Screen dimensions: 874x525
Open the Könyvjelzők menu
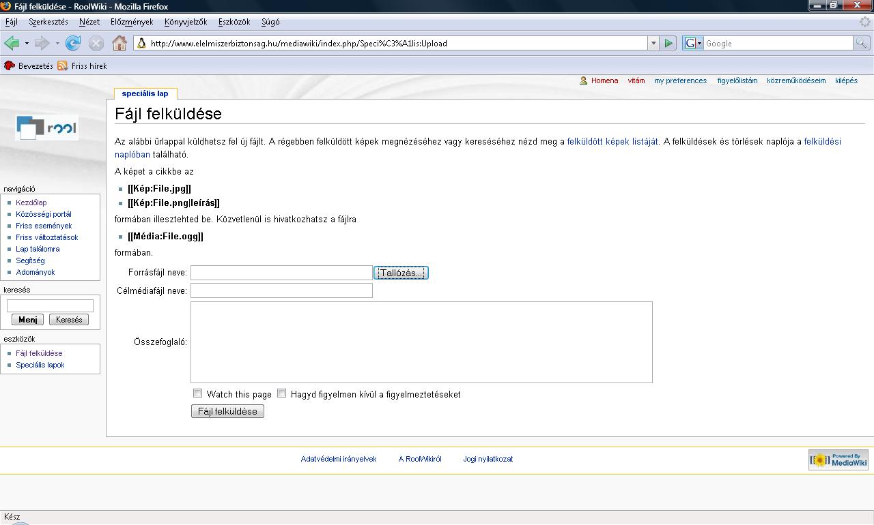point(185,22)
